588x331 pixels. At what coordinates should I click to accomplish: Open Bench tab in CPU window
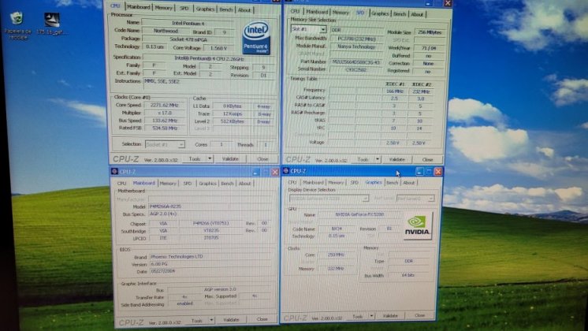coord(226,9)
